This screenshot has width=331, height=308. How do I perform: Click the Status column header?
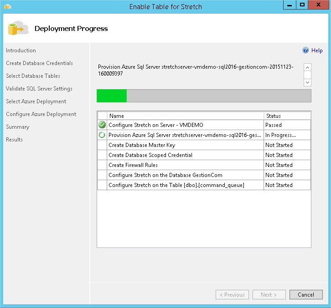click(287, 116)
